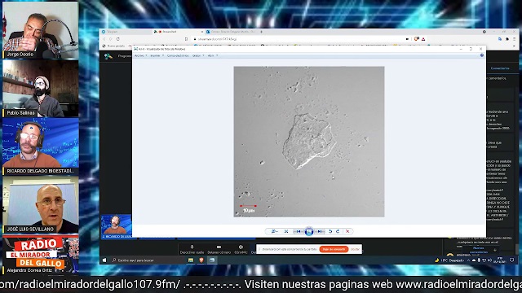Rotate the image clockwise
The height and width of the screenshot is (293, 522).
(x=338, y=231)
